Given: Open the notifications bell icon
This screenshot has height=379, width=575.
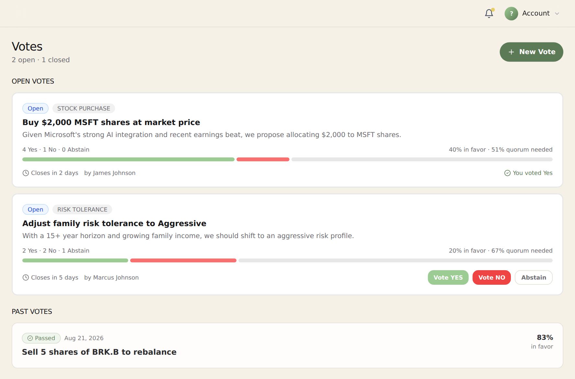Looking at the screenshot, I should click(489, 13).
